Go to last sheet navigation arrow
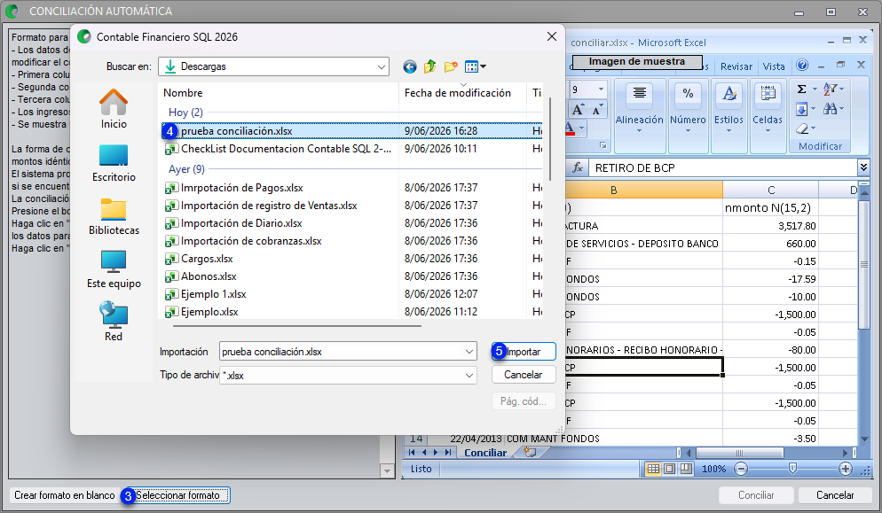882x513 pixels. [x=448, y=453]
